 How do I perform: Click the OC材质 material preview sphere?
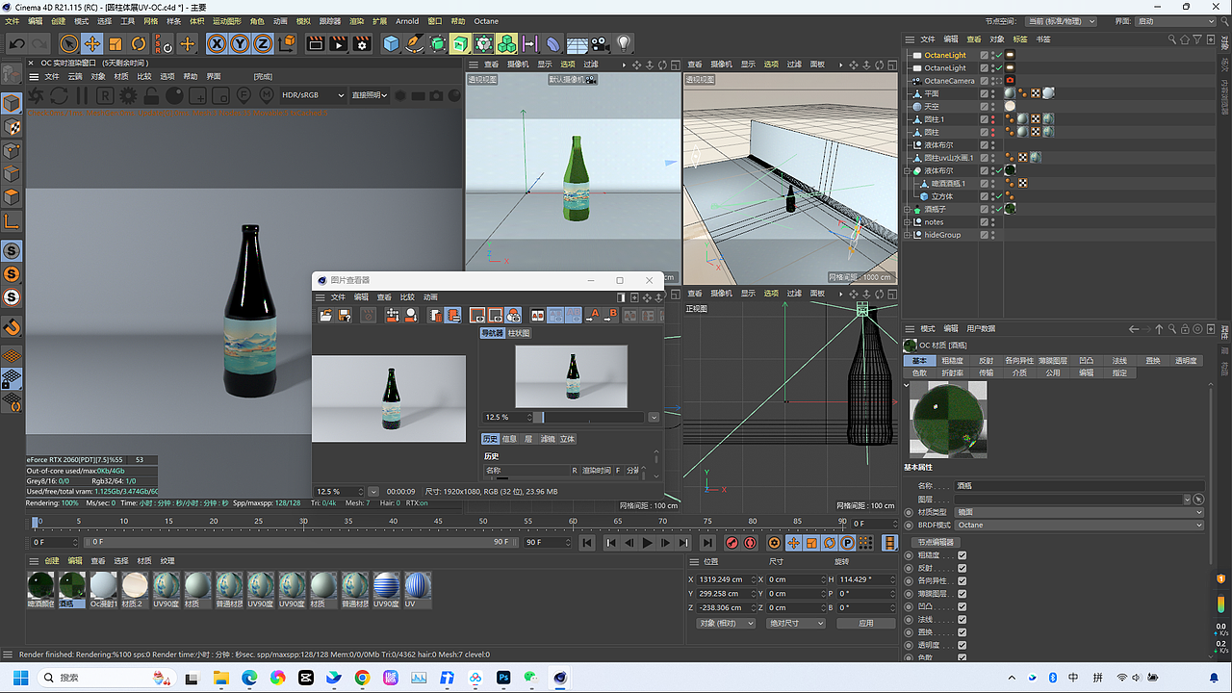(x=948, y=419)
